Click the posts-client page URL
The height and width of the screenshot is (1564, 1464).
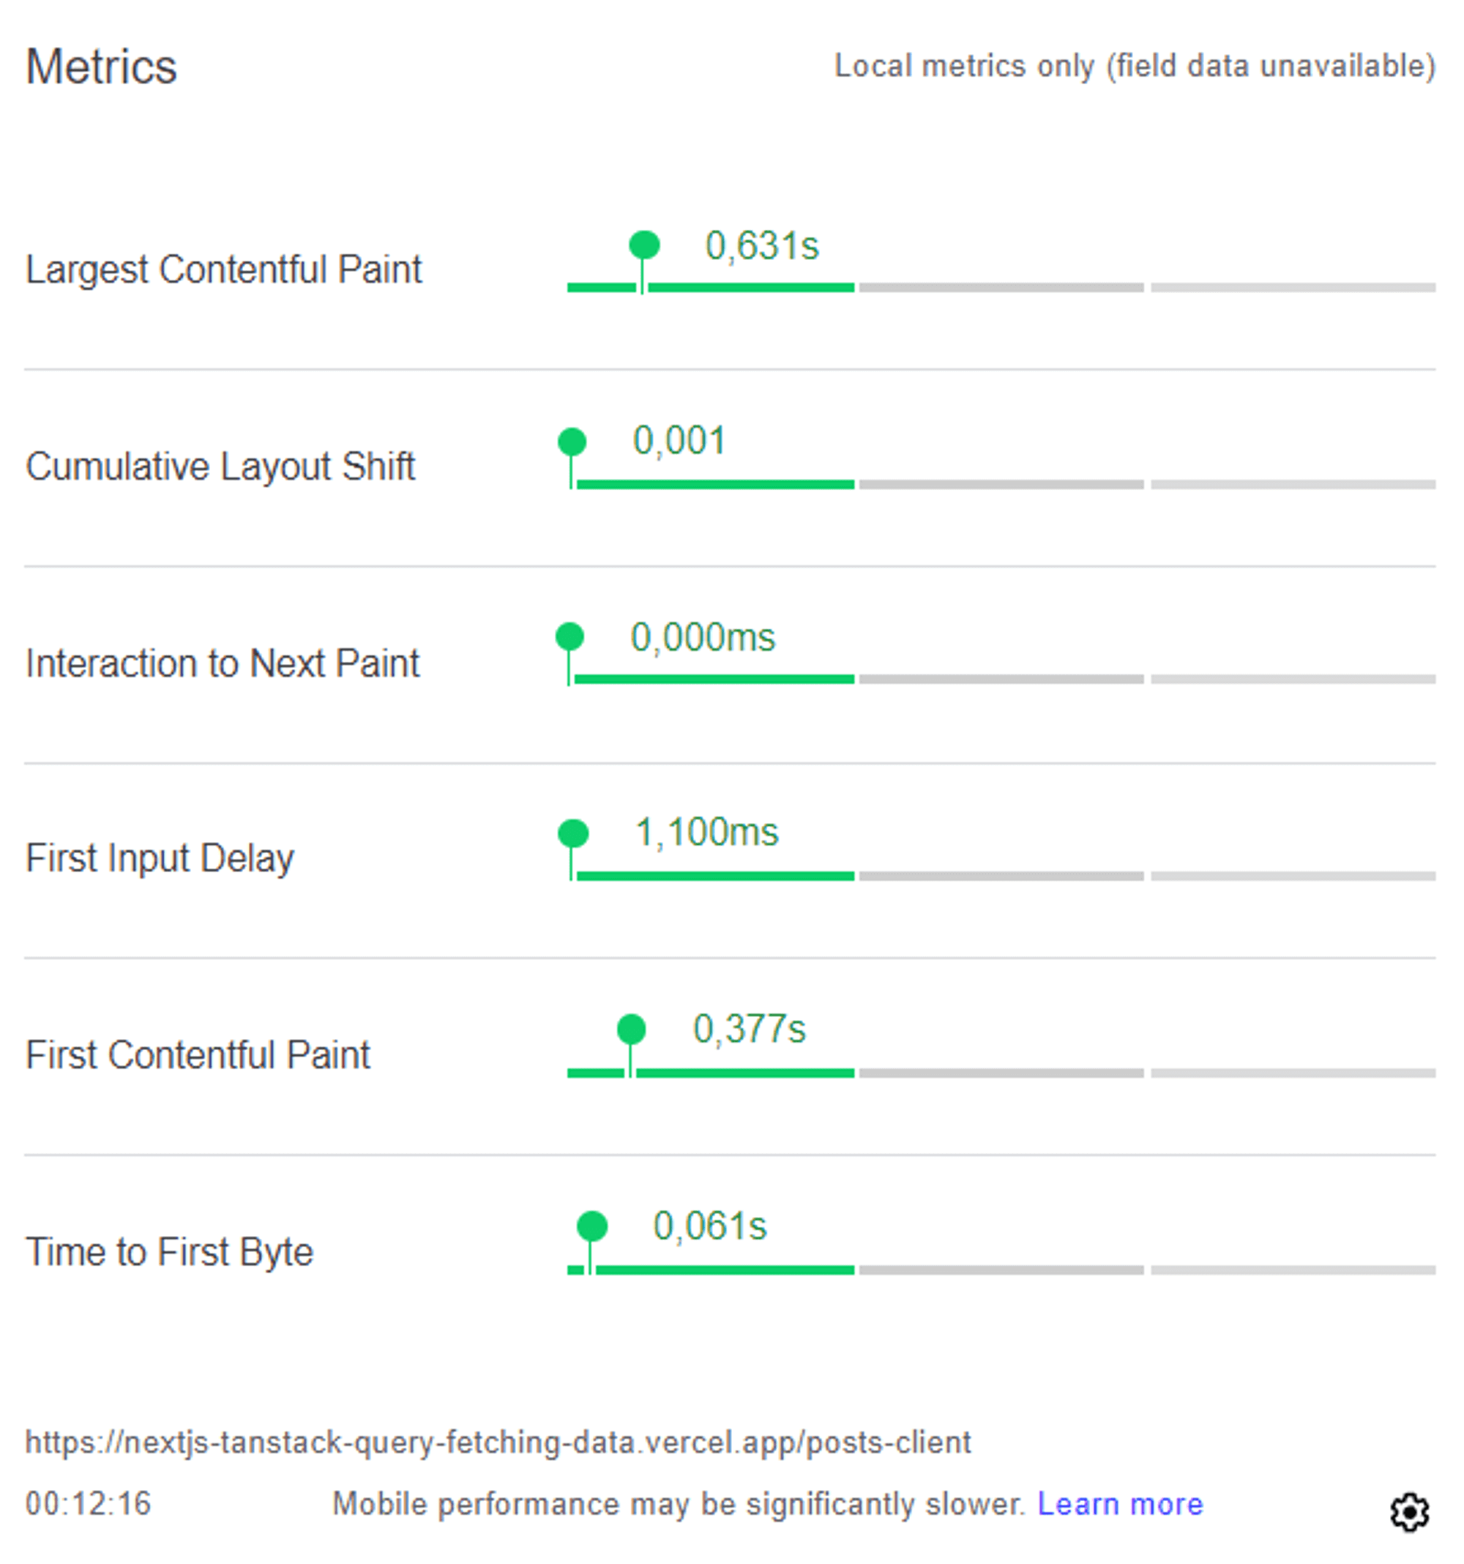coord(498,1442)
